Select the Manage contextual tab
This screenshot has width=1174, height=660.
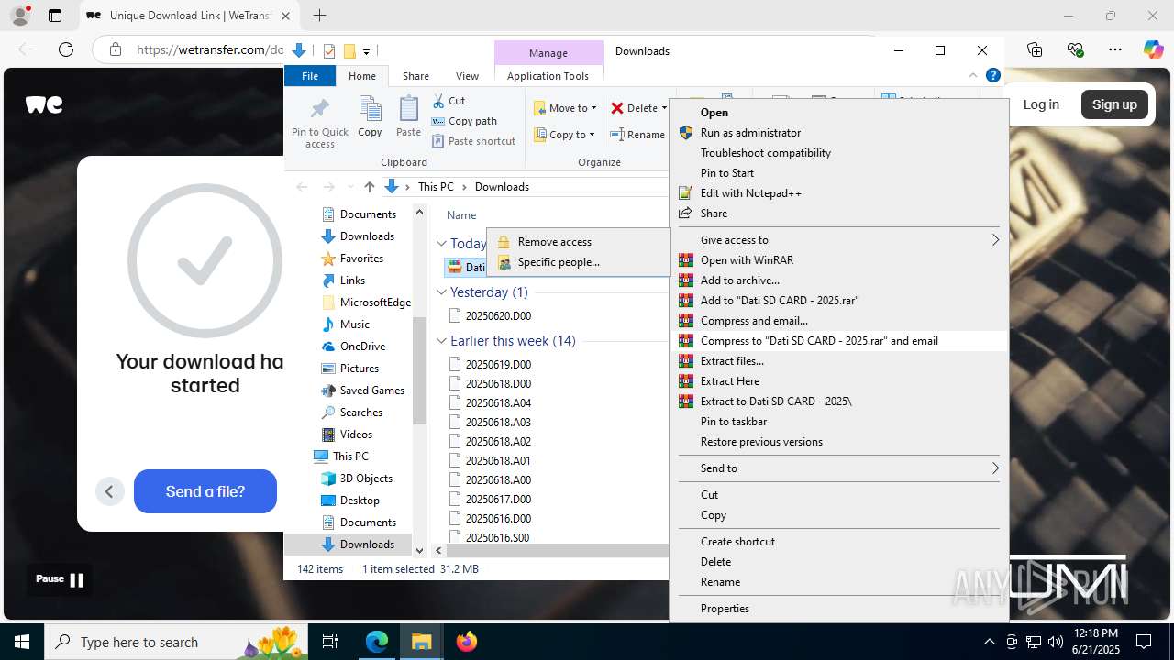[x=548, y=52]
